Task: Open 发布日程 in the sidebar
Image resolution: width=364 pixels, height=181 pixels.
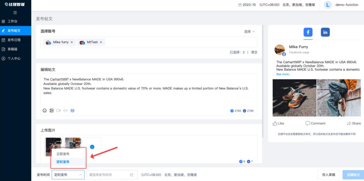Action: coord(14,40)
